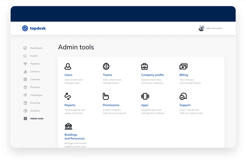
Task: Click the Buildings and Resources bank icon
Action: click(x=68, y=126)
